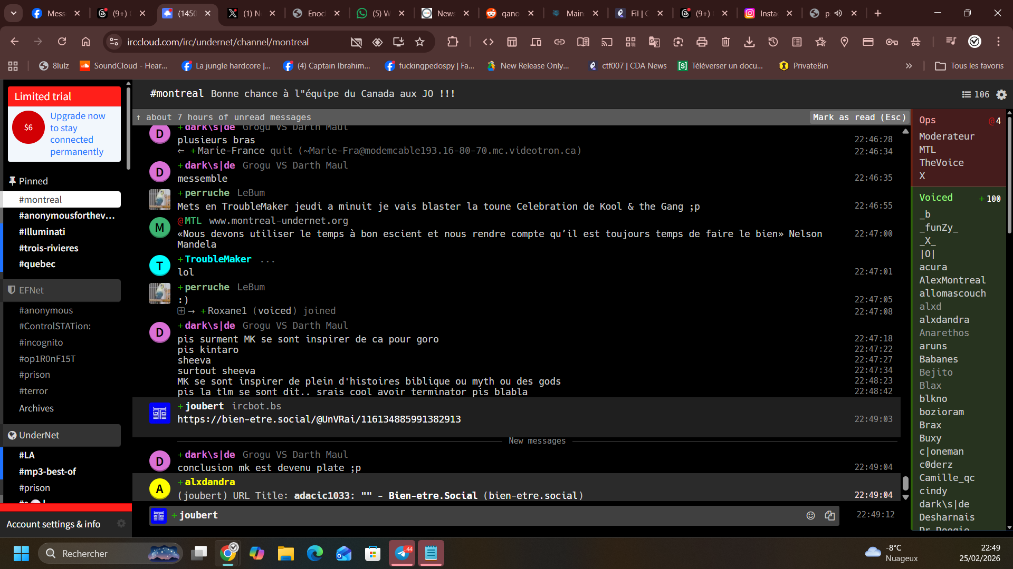1013x569 pixels.
Task: Click the print toolbar icon
Action: (701, 42)
